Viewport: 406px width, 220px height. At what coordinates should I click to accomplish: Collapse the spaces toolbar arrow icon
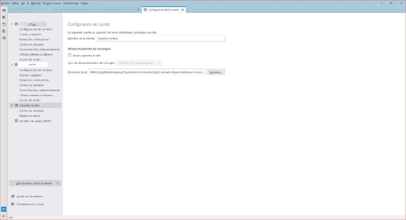coord(4,216)
